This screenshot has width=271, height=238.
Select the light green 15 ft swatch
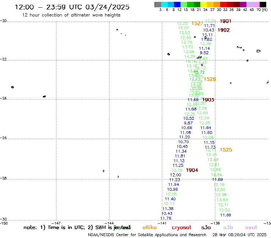pos(184,4)
